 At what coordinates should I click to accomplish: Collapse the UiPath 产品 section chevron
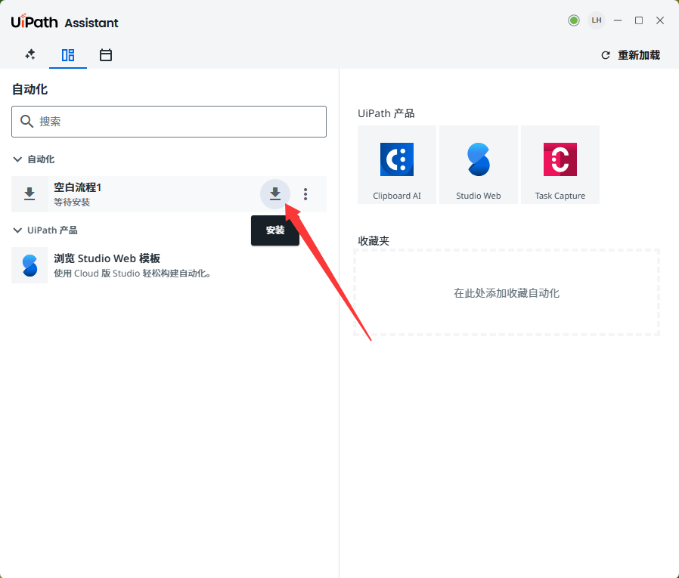(x=17, y=230)
